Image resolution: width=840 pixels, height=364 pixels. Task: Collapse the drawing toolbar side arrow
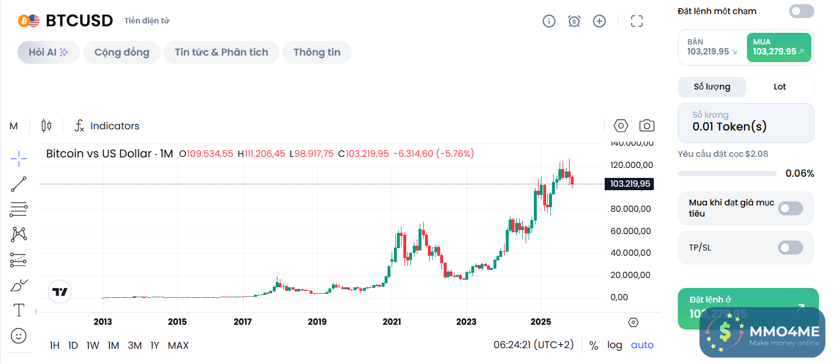coord(36,311)
